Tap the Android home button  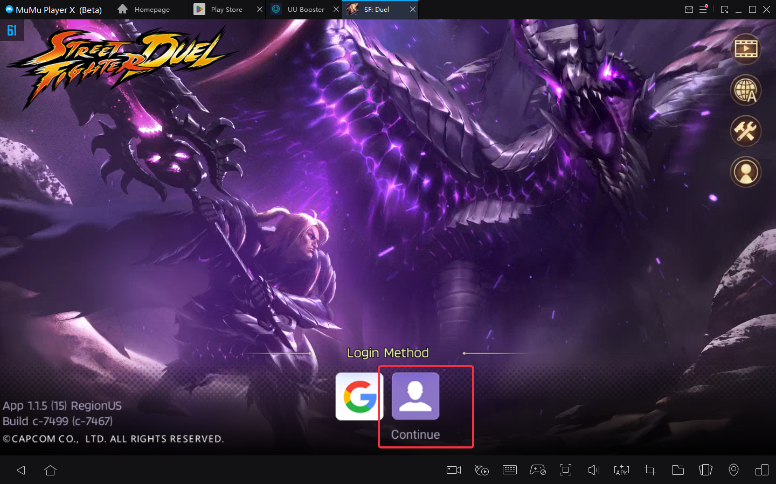[51, 470]
